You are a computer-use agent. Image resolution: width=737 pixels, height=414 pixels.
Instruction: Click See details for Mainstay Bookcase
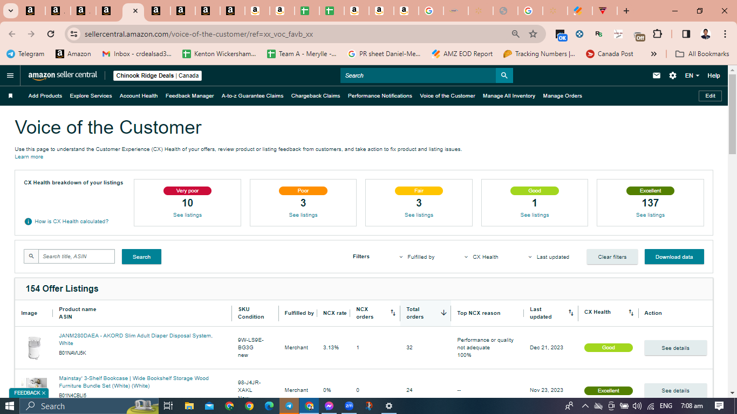point(675,390)
